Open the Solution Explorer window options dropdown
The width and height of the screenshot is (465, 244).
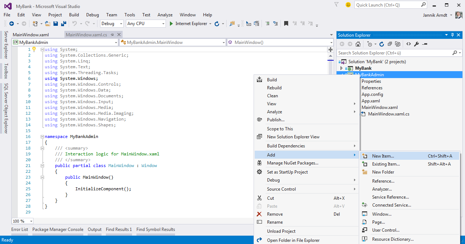[x=447, y=35]
